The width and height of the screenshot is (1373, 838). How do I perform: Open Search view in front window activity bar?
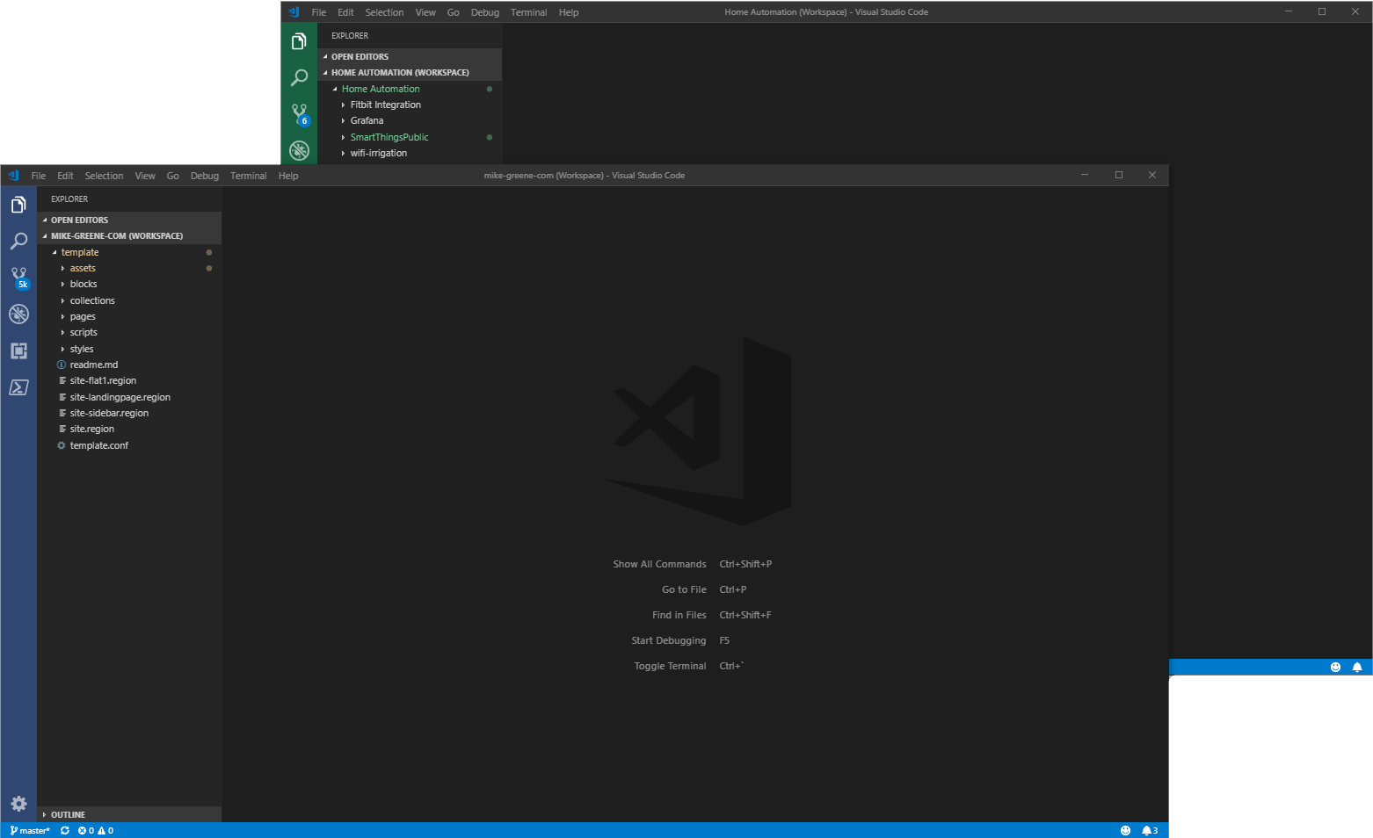(18, 241)
